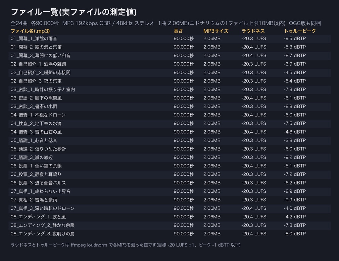Click the -4.8 dBTP true peak value

tap(295, 132)
